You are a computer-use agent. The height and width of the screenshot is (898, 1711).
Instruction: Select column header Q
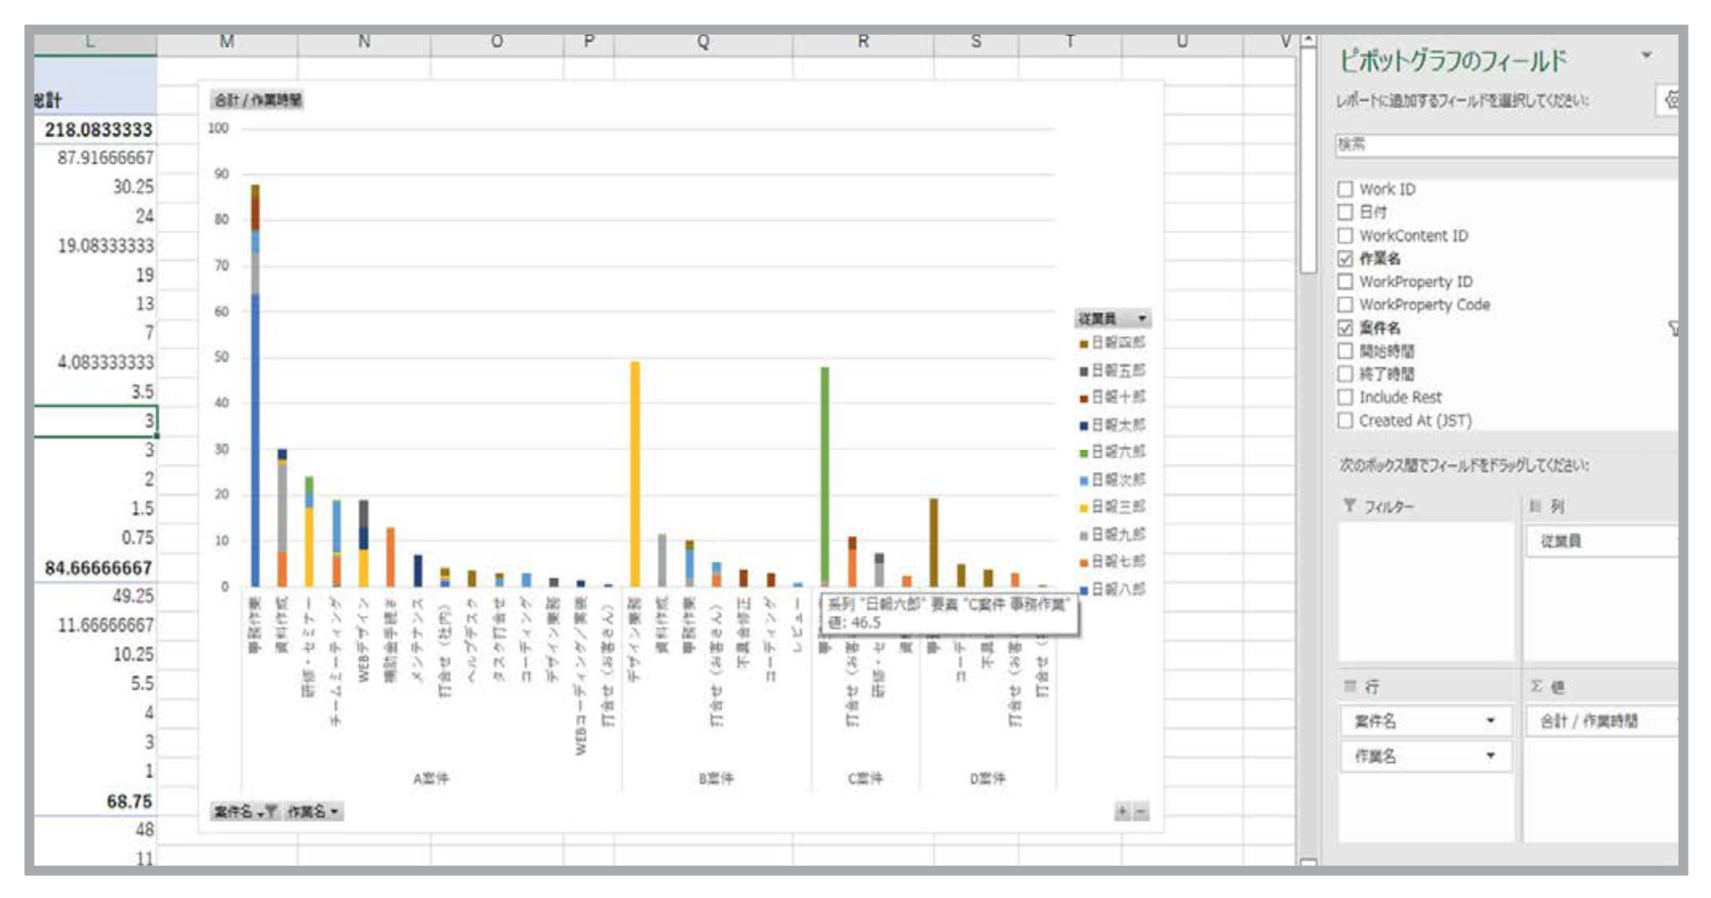coord(703,41)
